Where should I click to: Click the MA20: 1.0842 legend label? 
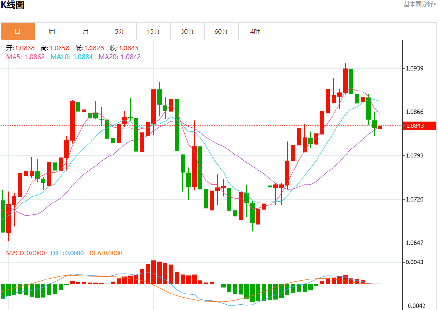[120, 57]
